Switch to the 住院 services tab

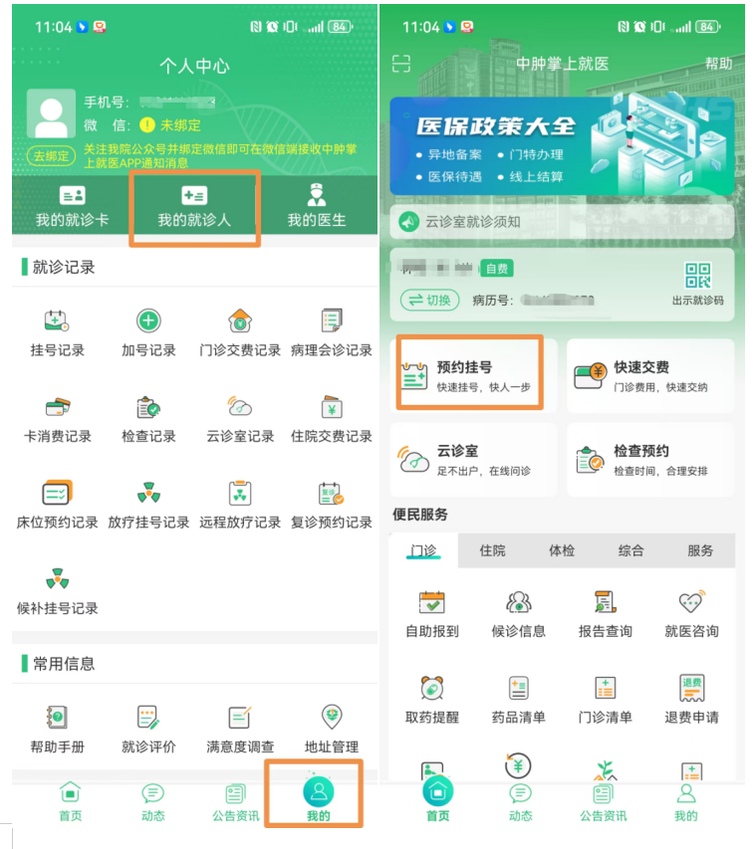[x=492, y=550]
